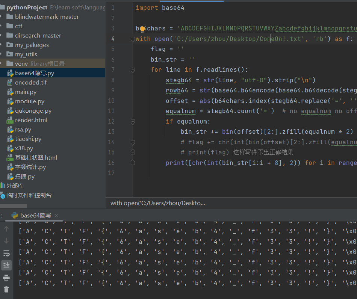Click the blindwatermark-master folder icon
Screen dimensions: 357x299
(9, 17)
